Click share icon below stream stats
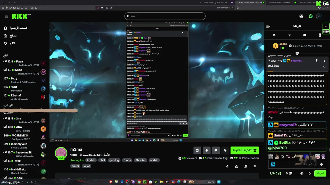Viewport: 330px width, 185px height. click(x=227, y=166)
